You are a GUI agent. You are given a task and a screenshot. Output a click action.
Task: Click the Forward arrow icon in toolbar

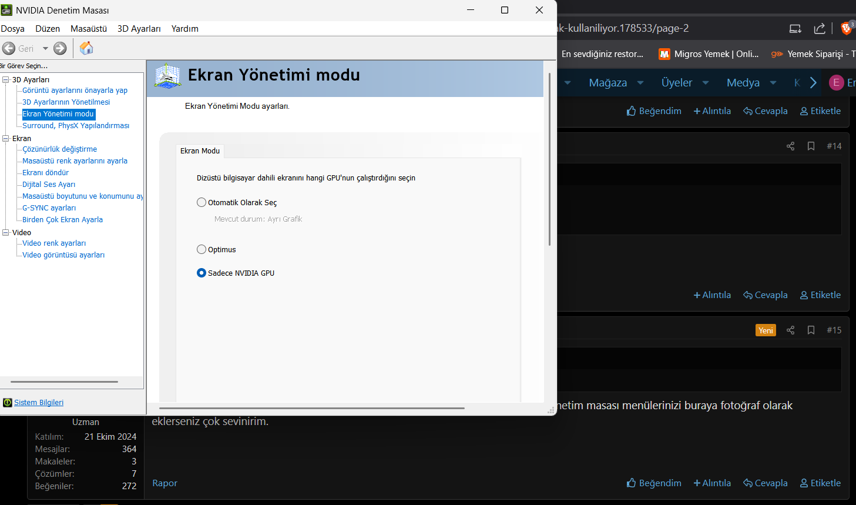point(60,48)
